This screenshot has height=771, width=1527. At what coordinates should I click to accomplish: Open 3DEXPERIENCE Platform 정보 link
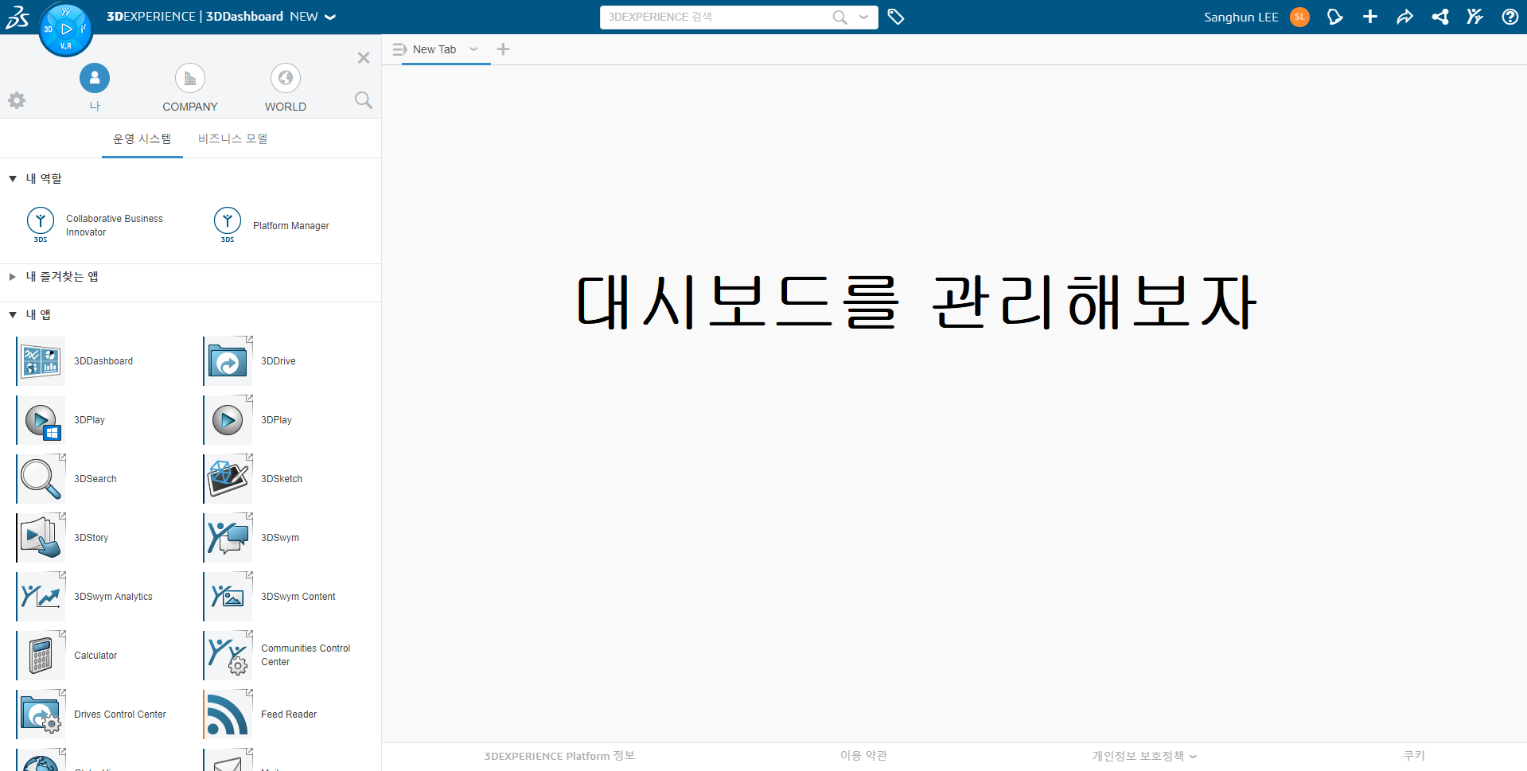point(559,756)
